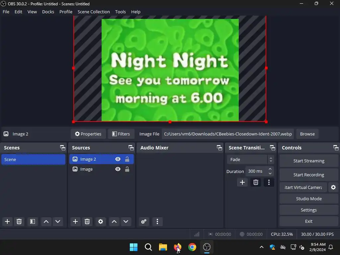Open the View menu
Screen dimensions: 340x255
(32, 12)
